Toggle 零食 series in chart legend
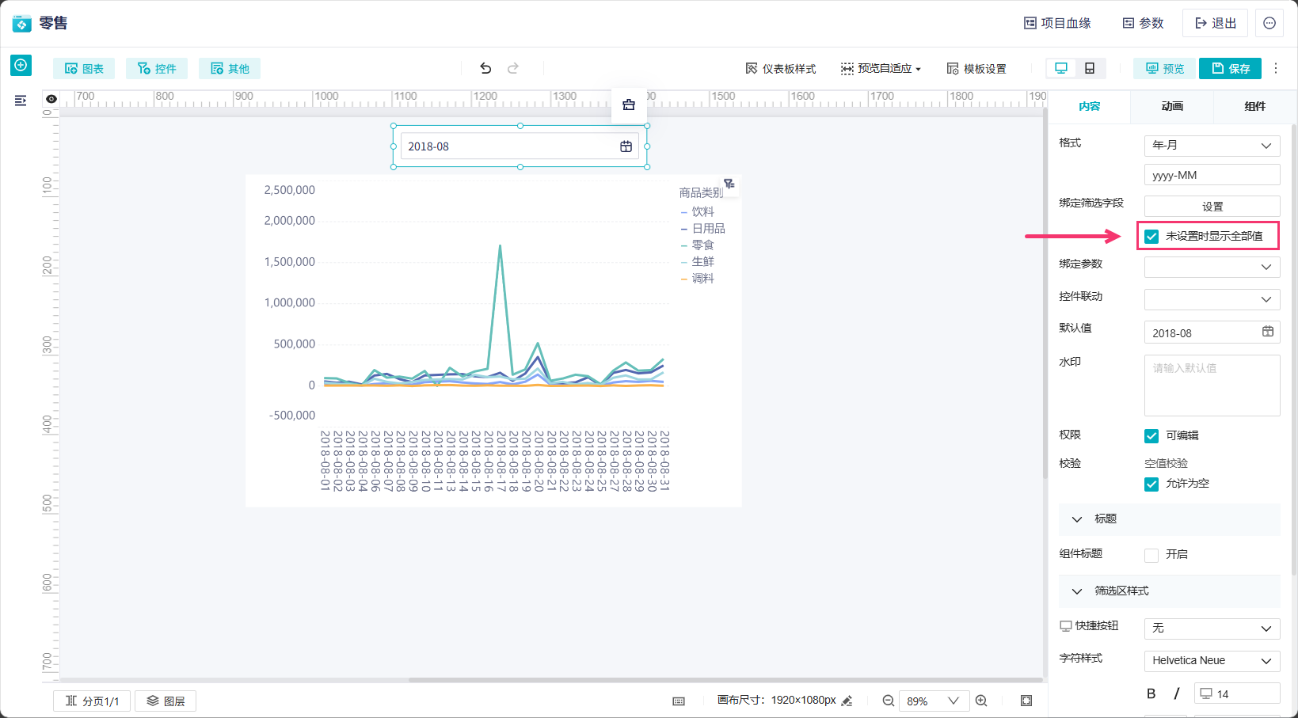1298x718 pixels. click(698, 245)
